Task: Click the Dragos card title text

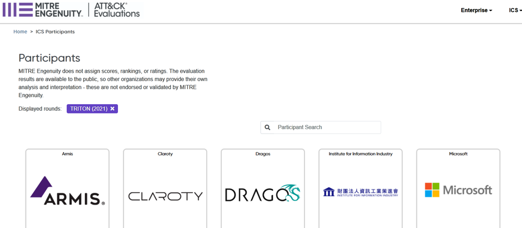Action: 263,154
